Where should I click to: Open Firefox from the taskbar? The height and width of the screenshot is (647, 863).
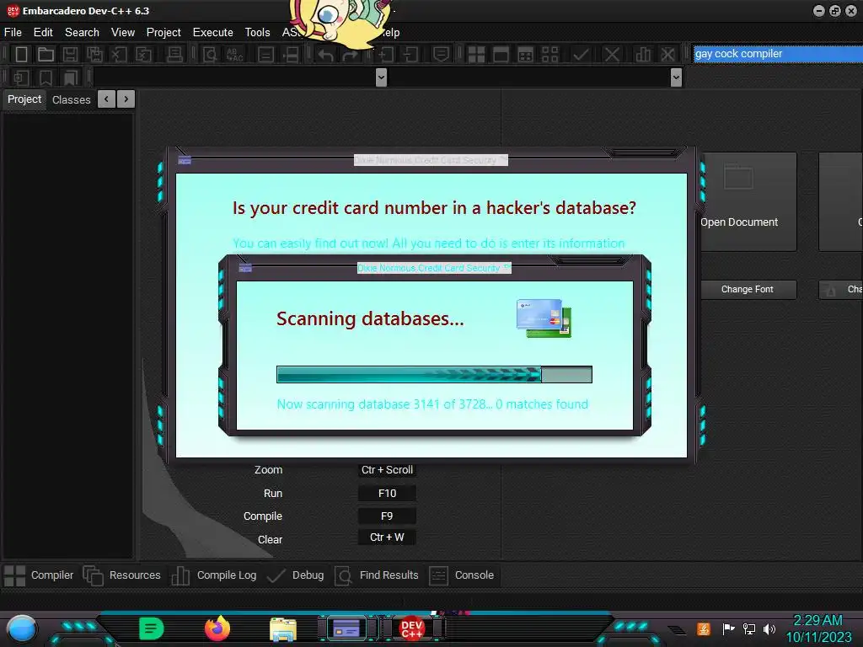217,628
